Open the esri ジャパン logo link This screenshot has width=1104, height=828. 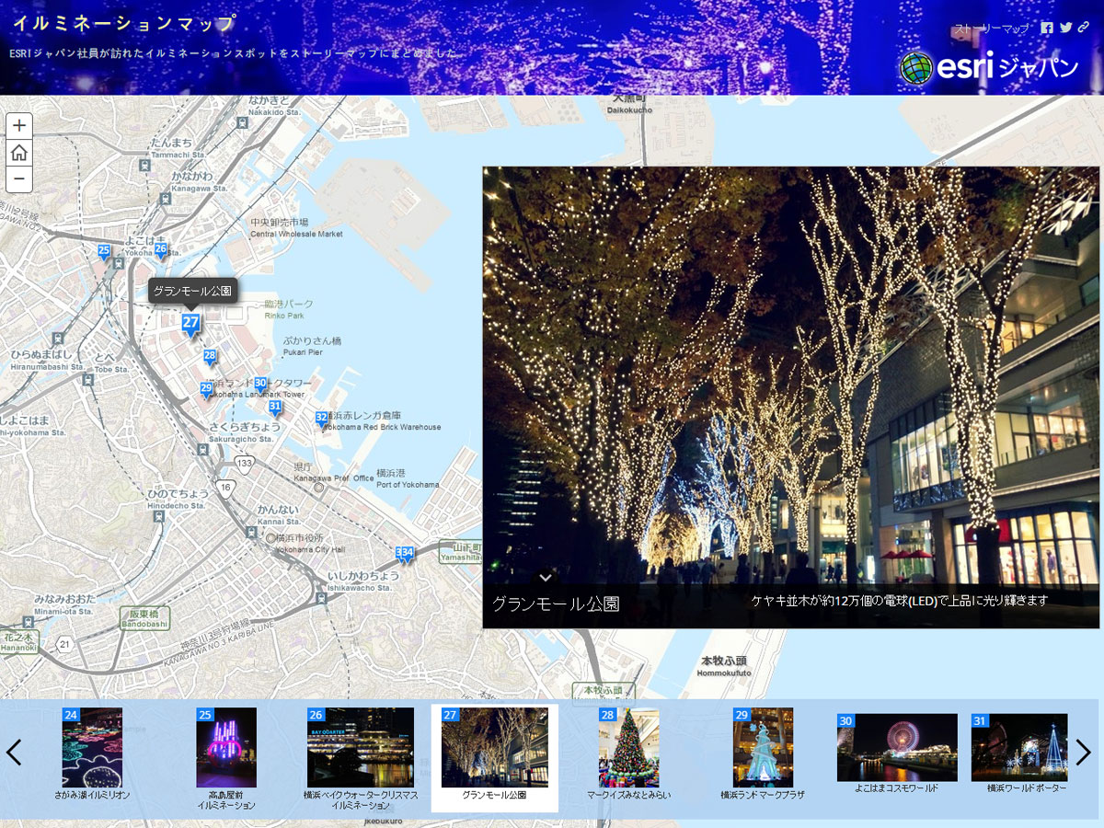989,67
